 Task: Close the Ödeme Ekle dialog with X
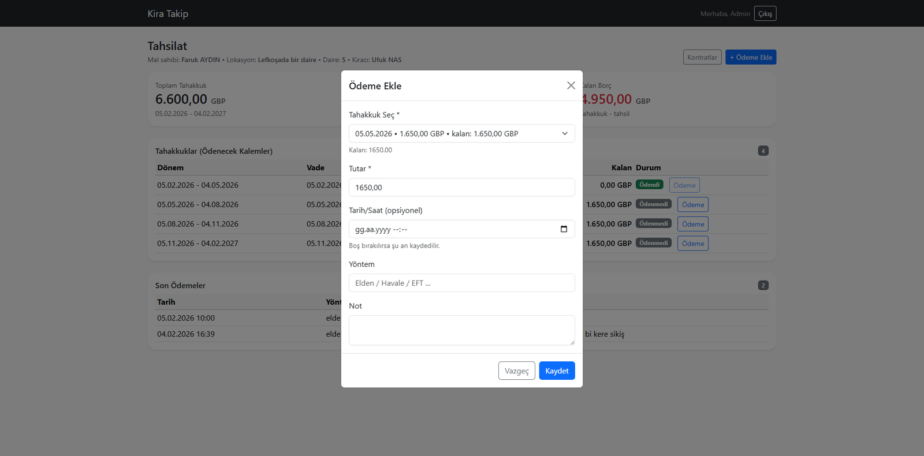point(571,85)
